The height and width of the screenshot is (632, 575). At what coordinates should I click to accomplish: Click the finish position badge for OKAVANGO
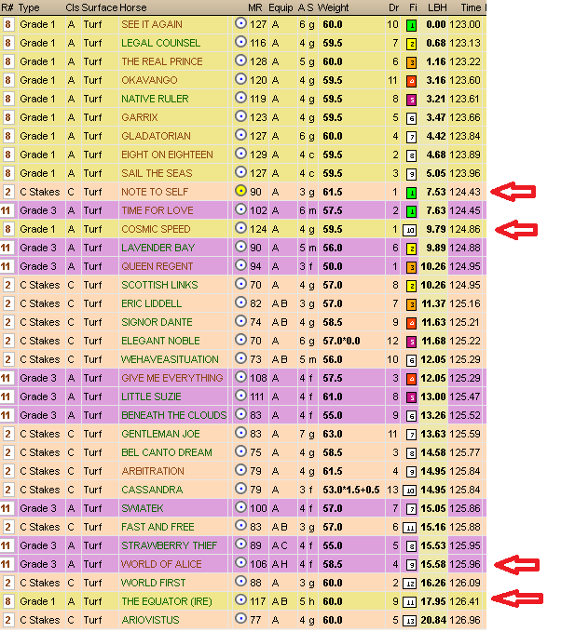pos(411,80)
